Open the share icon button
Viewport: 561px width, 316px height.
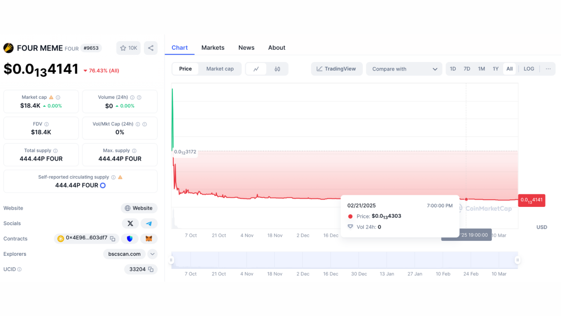[151, 48]
